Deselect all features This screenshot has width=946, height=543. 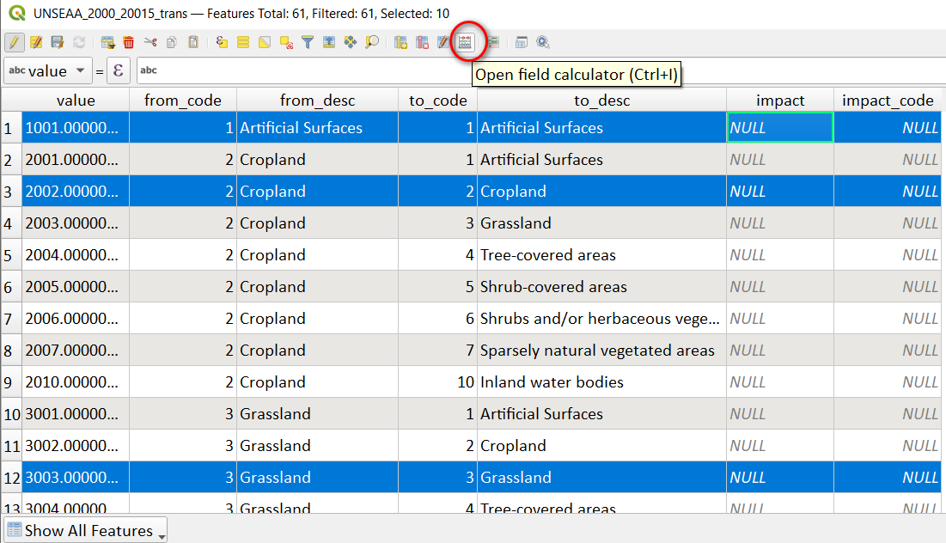point(287,42)
